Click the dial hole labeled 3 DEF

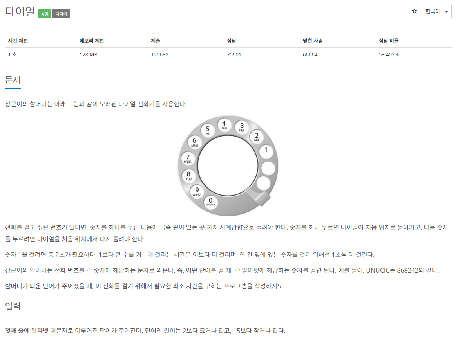pyautogui.click(x=242, y=127)
